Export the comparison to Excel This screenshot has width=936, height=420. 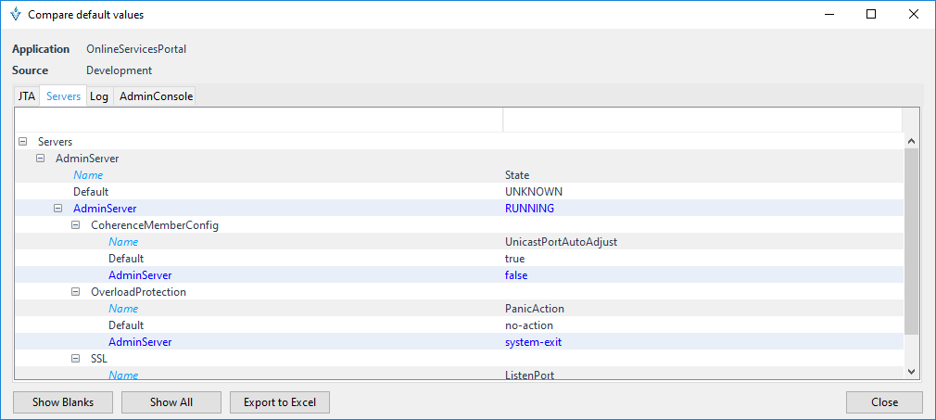click(x=279, y=402)
